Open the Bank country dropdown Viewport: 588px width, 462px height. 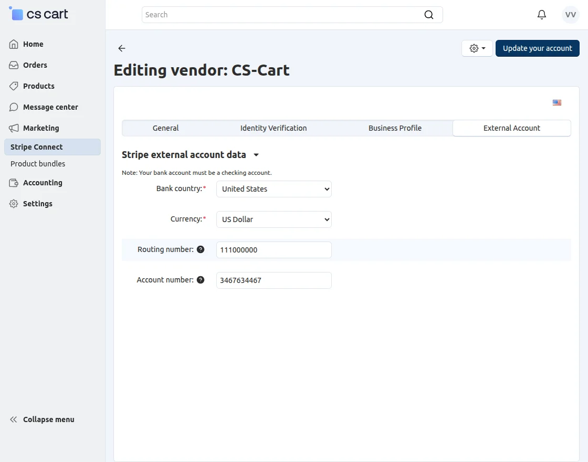pos(274,189)
